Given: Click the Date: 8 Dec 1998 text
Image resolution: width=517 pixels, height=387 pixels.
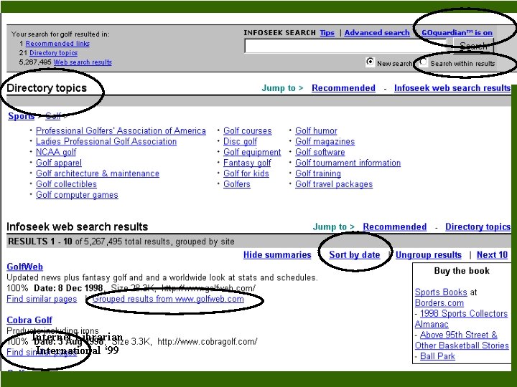Looking at the screenshot, I should point(68,288).
